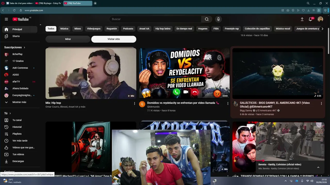This screenshot has width=330, height=185.
Task: Click the Opera tab search magnifier
Action: click(x=308, y=3)
